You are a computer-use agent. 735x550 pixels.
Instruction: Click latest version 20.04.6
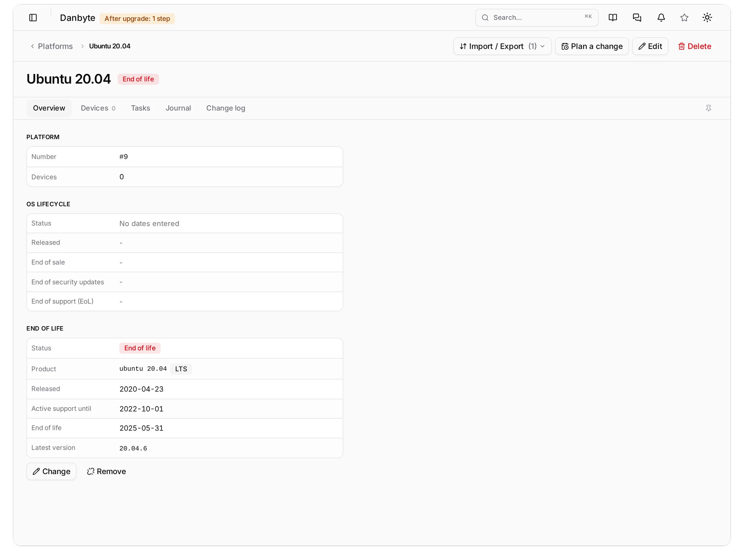133,448
